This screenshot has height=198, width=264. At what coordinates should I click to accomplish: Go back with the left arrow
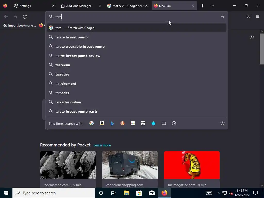[x=6, y=17]
